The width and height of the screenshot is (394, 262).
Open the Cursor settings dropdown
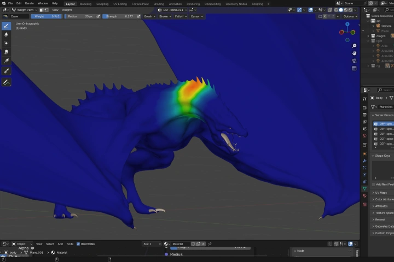pos(196,16)
